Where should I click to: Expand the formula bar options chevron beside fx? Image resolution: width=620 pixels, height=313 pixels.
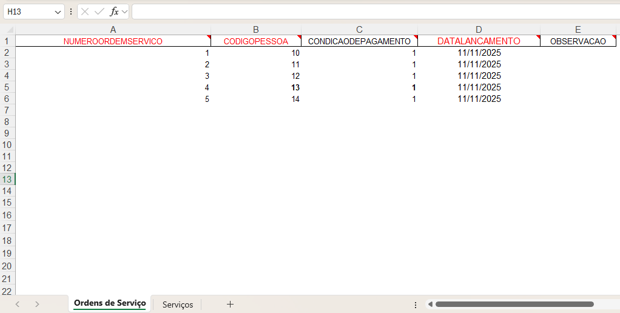point(124,12)
